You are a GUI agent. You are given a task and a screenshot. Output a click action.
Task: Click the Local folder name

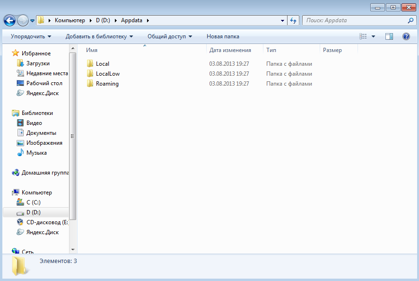(x=103, y=64)
